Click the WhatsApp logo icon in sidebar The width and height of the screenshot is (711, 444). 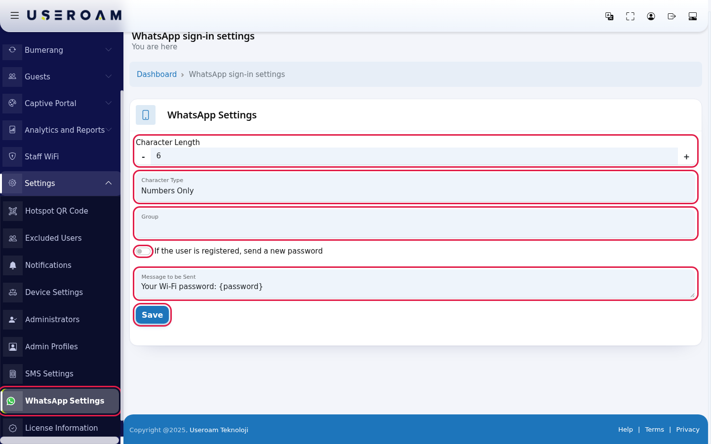[x=11, y=401]
